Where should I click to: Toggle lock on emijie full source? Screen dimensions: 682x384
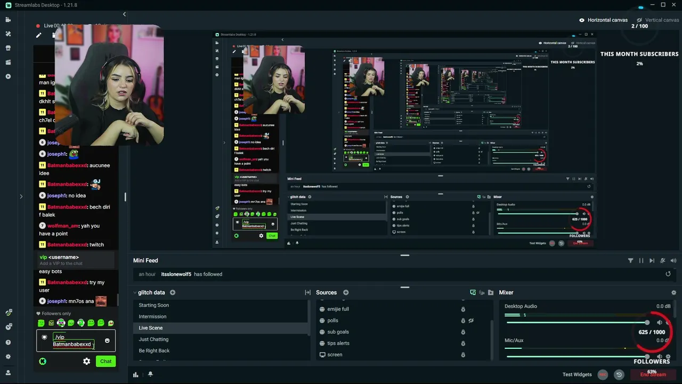click(x=463, y=309)
